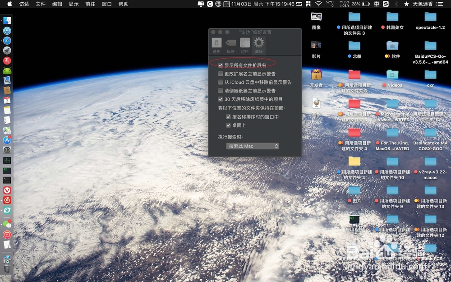Open the 标签 pane in Finder preferences
Viewport: 451px width, 282px height.
[x=230, y=44]
